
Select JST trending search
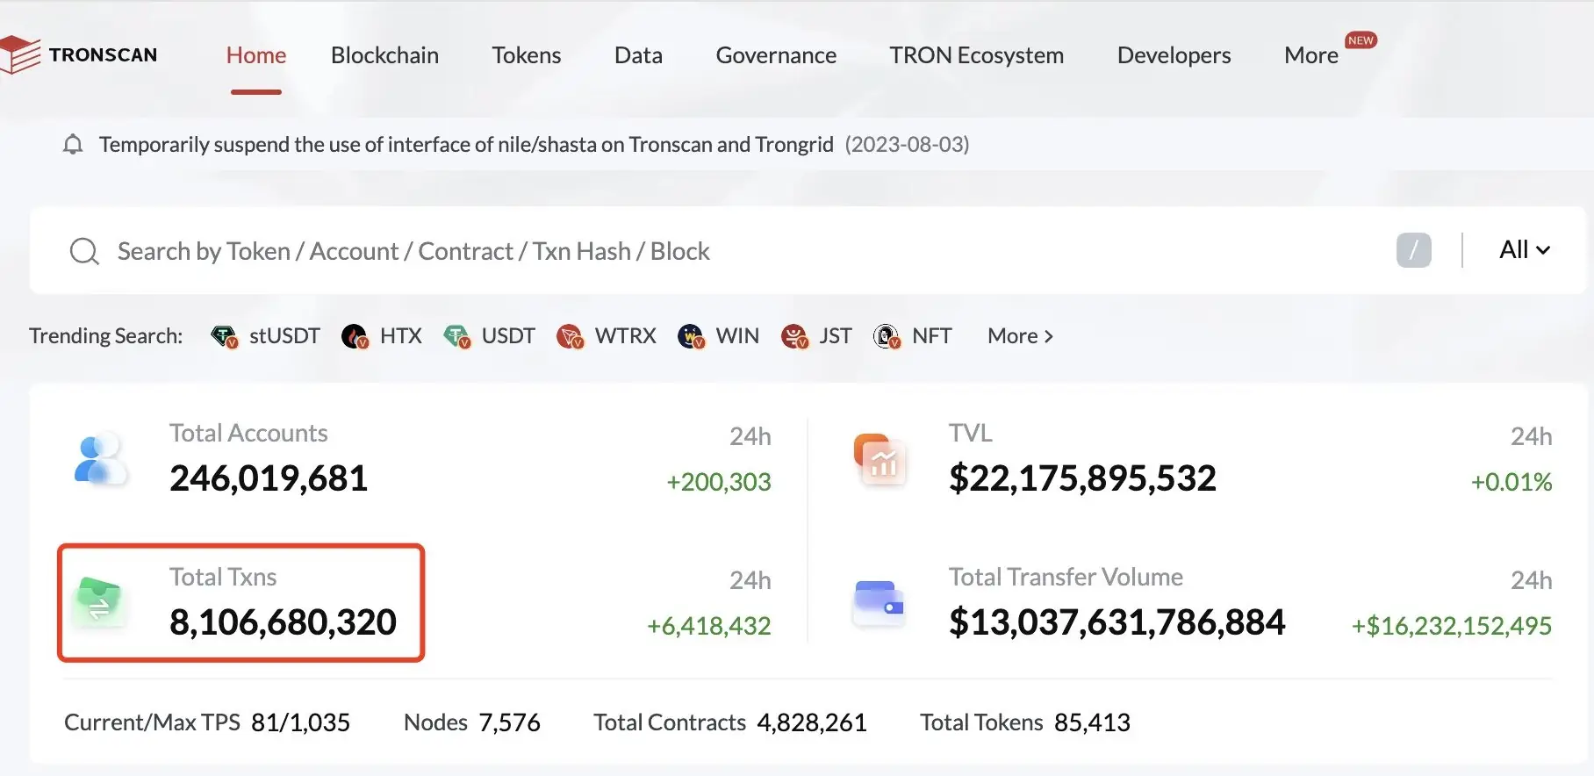tap(835, 336)
